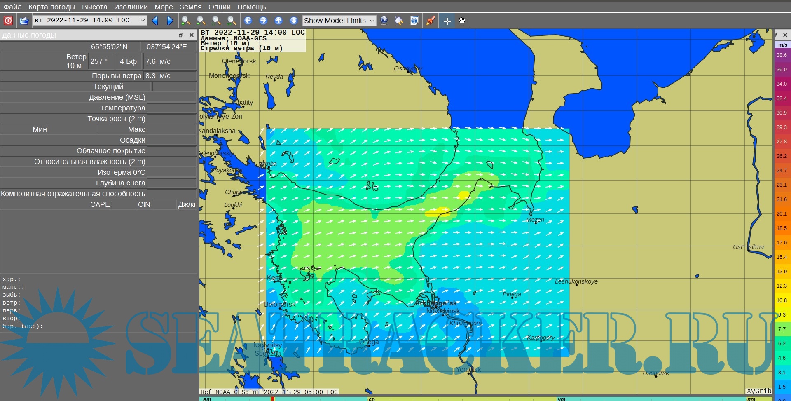Enable crosshair selection mode
Screen dimensions: 791x401
click(x=447, y=21)
